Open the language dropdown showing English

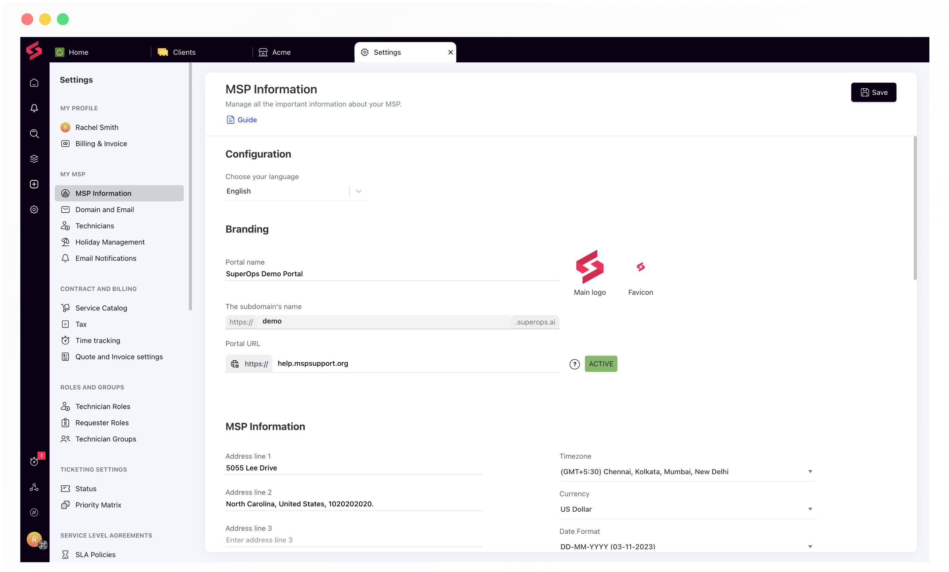(x=296, y=191)
